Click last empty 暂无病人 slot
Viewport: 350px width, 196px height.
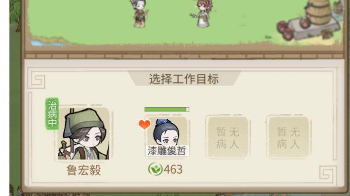(x=288, y=137)
